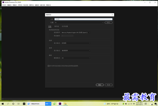Image resolution: width=158 pixels, height=106 pixels.
Task: Click the Premiere Pro taskbar icon
Action: coord(60,104)
